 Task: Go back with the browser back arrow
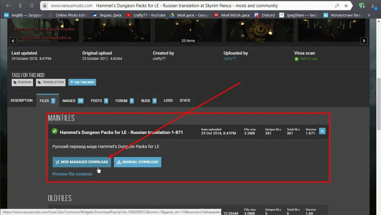tap(8, 6)
